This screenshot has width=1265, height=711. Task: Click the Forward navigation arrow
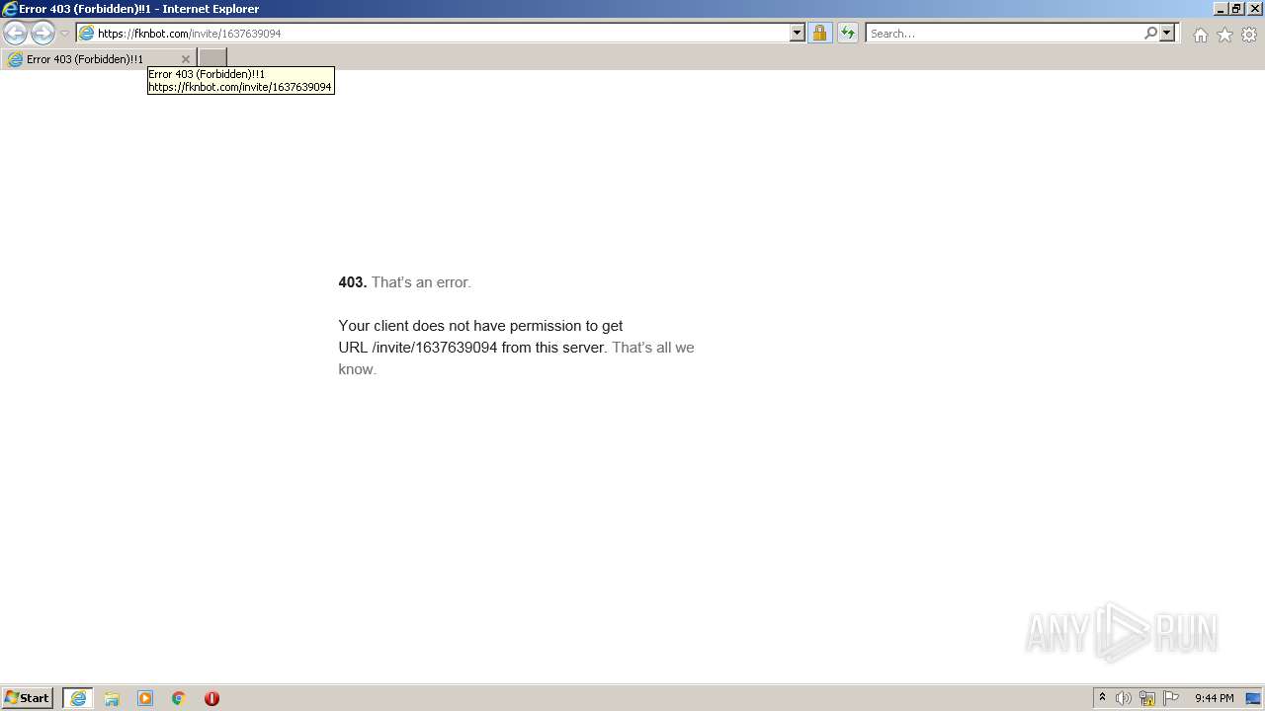(42, 34)
